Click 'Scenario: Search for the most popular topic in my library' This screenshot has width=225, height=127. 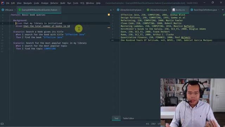point(50,43)
